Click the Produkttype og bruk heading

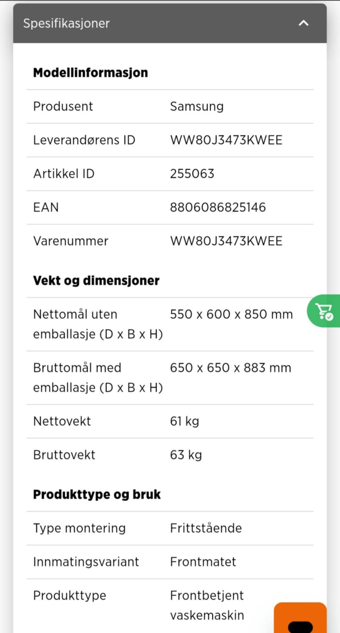tap(97, 494)
